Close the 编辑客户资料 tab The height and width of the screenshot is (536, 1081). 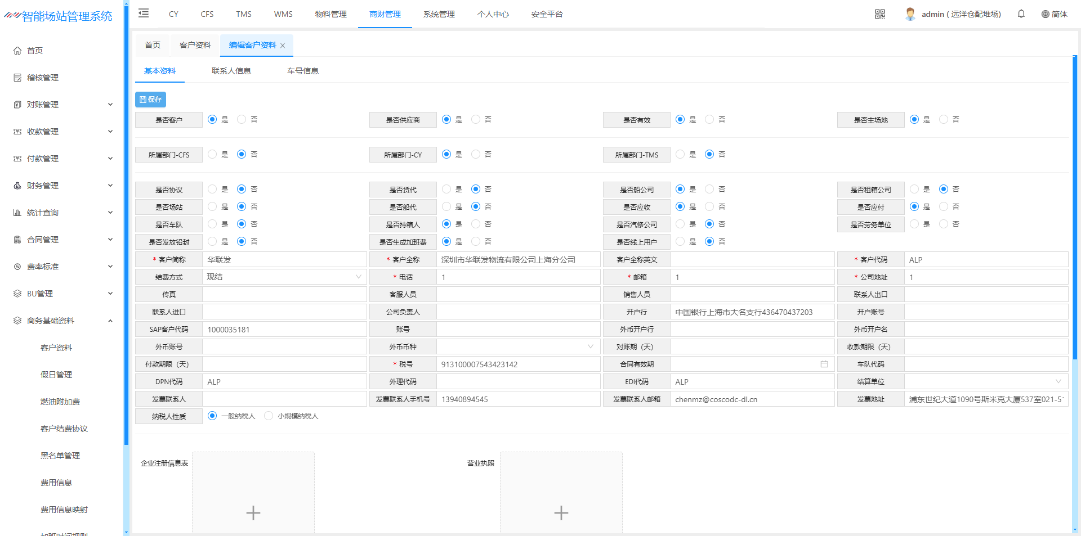[x=283, y=46]
